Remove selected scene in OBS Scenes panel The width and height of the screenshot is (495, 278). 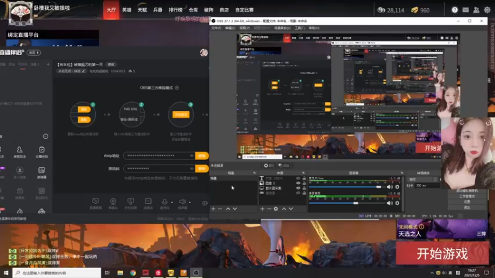tap(220, 209)
